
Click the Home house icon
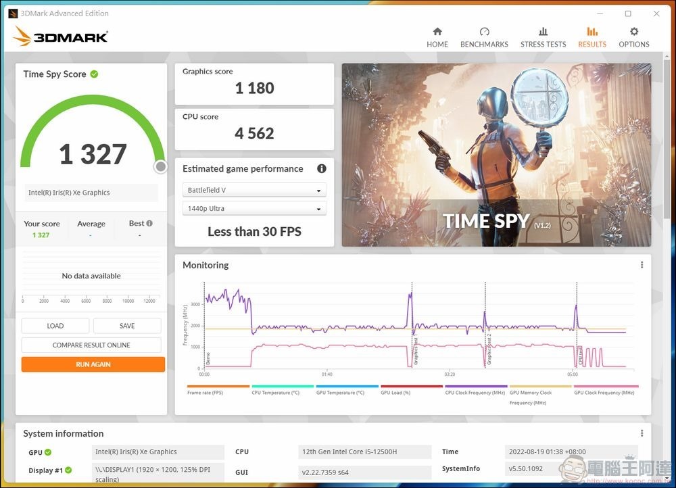[x=437, y=32]
